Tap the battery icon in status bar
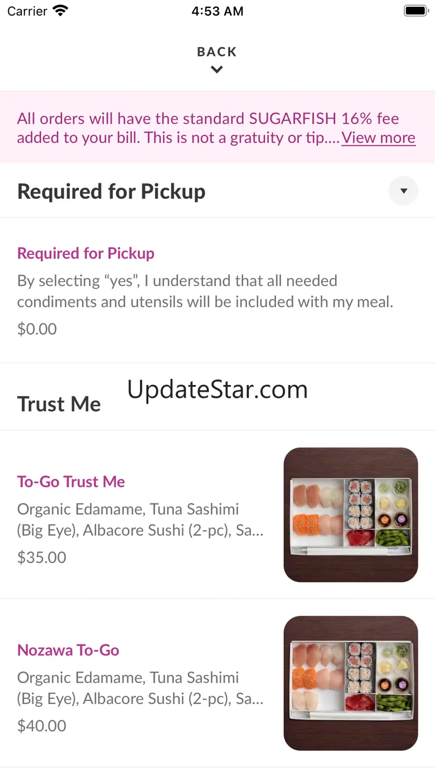Screen dimensions: 435x775 415,11
